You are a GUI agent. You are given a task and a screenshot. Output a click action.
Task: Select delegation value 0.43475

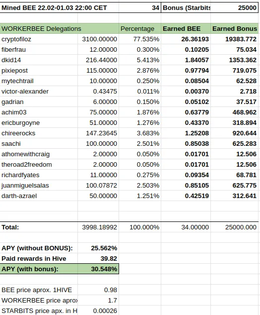coord(98,91)
